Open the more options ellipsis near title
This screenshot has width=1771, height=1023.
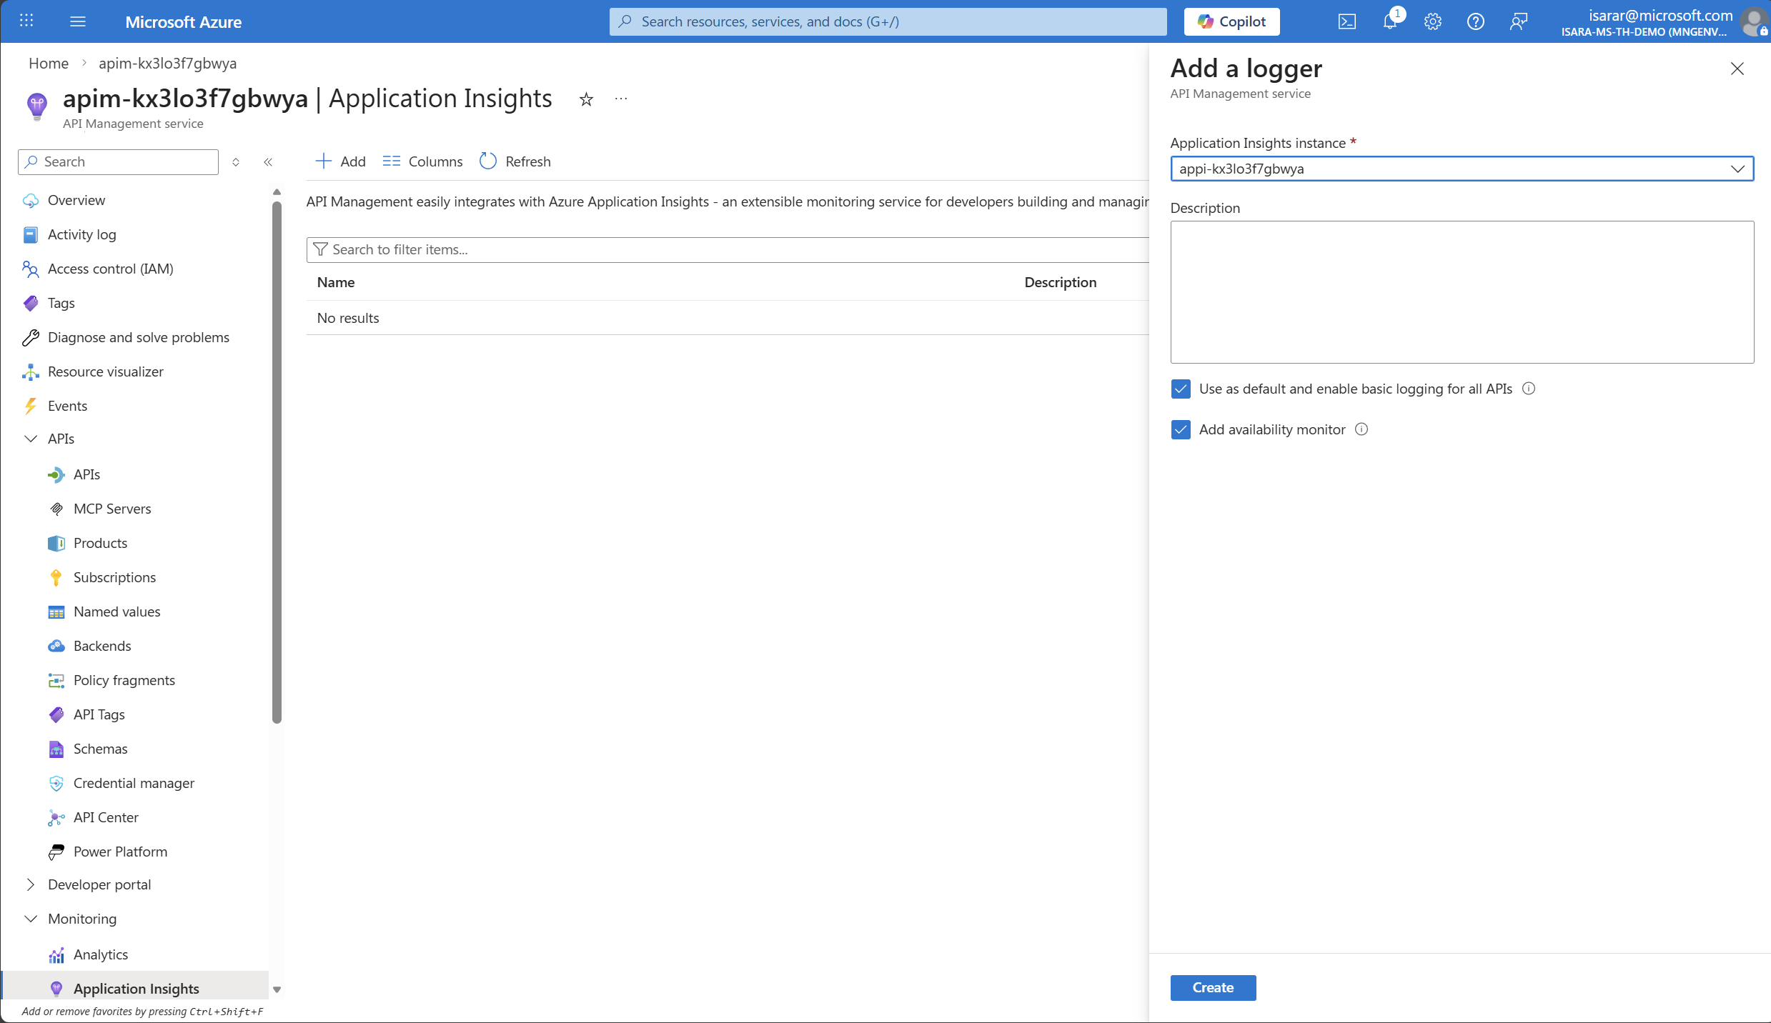(621, 99)
